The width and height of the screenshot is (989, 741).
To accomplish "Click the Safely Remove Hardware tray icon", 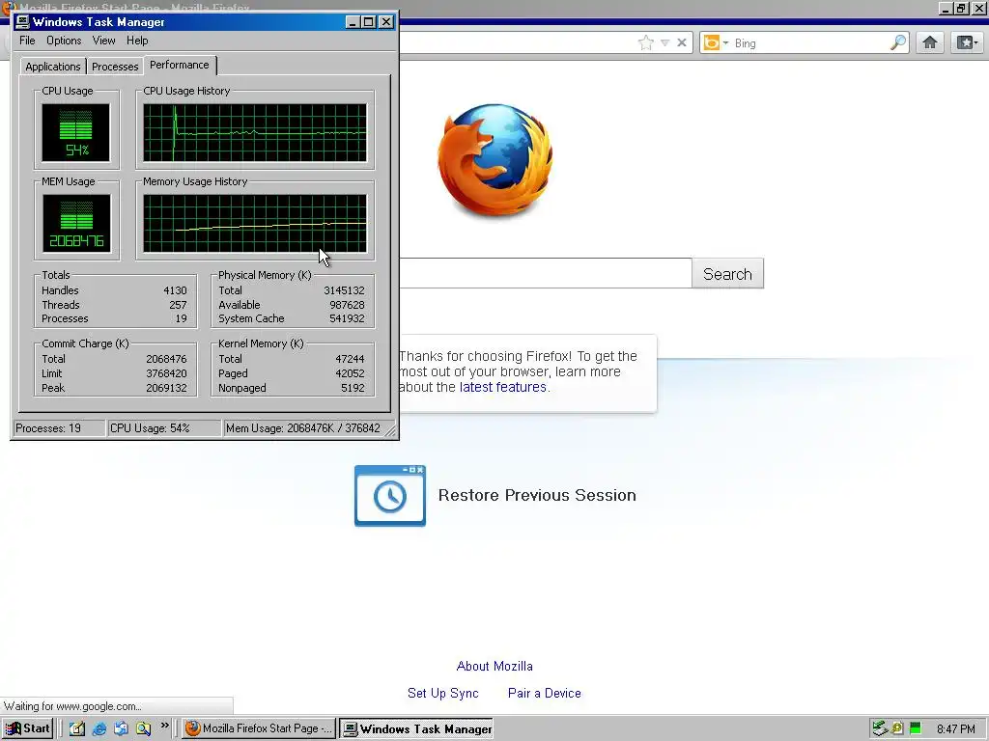I will tap(879, 729).
